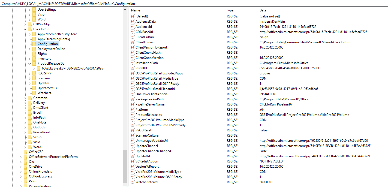Click the registry path address bar

[194, 4]
